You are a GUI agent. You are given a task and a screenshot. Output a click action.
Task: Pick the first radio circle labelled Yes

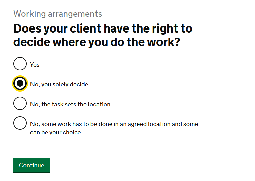20,64
